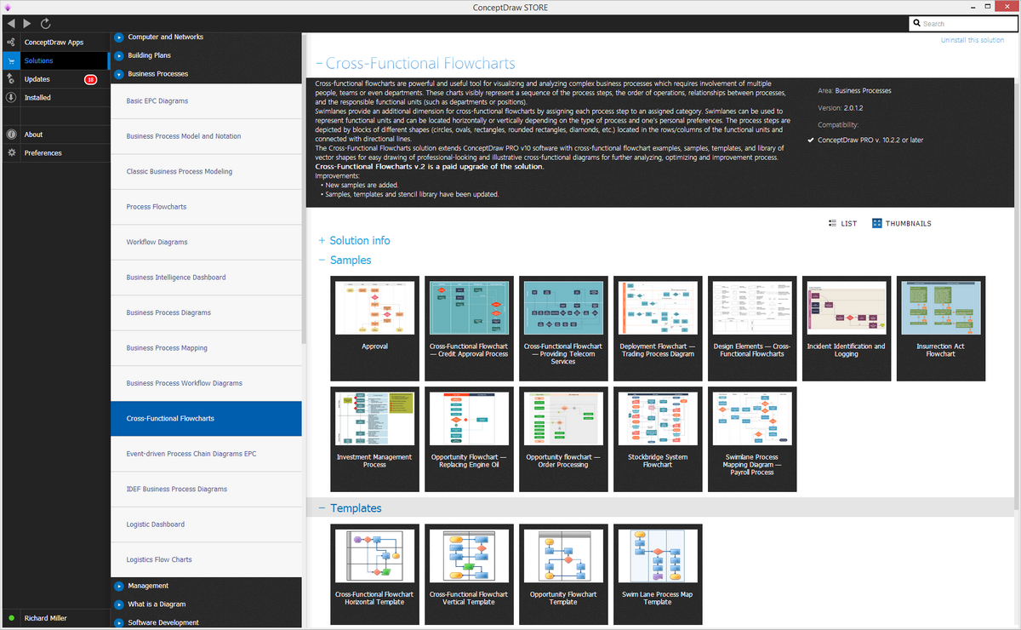Open Installed in the sidebar

pos(37,98)
